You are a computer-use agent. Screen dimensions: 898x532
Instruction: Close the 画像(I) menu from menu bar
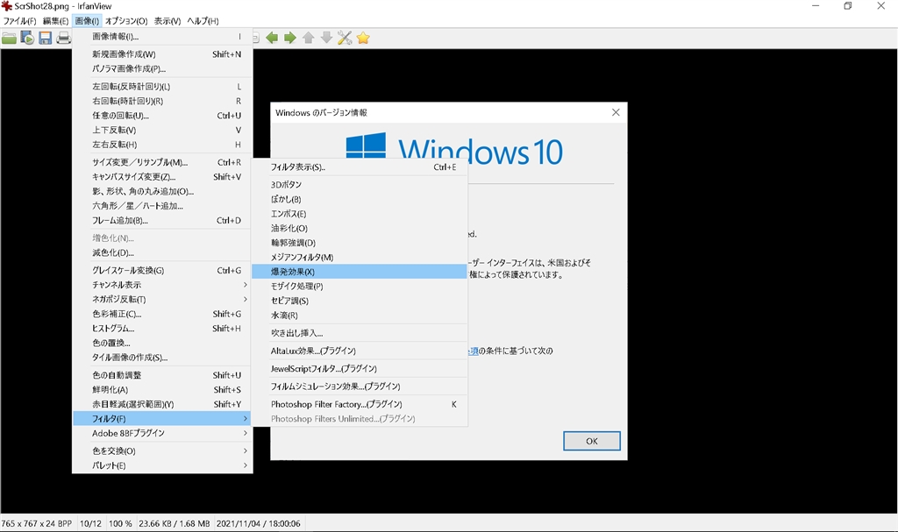point(87,21)
